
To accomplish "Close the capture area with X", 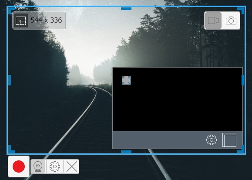I will pos(72,166).
